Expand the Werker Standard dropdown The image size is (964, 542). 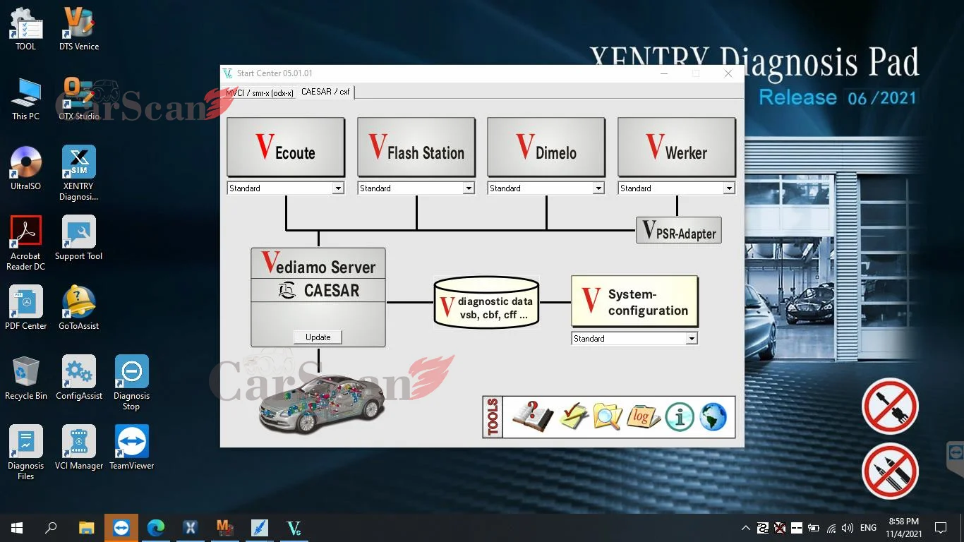click(728, 188)
